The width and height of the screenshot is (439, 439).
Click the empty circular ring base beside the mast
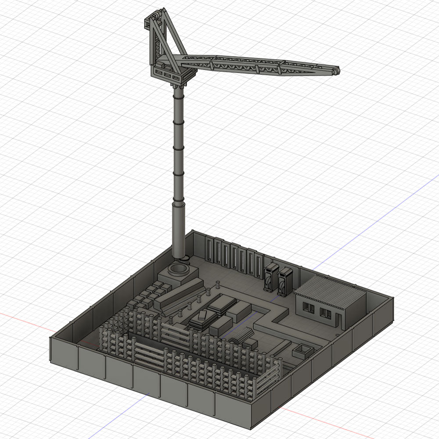click(x=179, y=270)
